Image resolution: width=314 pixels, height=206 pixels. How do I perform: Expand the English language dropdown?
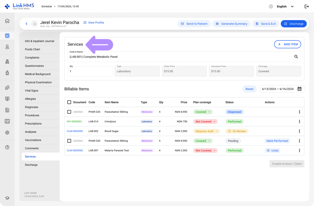coord(285,6)
